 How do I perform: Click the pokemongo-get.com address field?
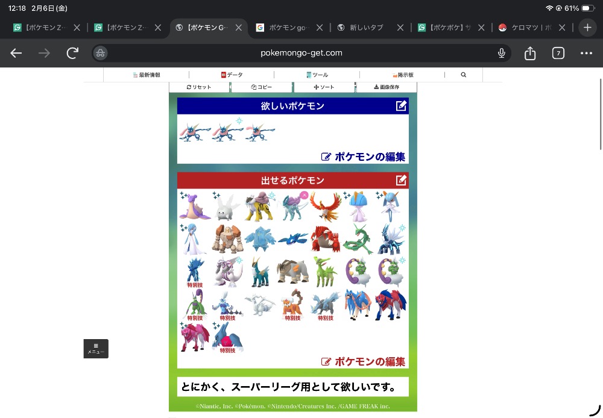pos(301,53)
